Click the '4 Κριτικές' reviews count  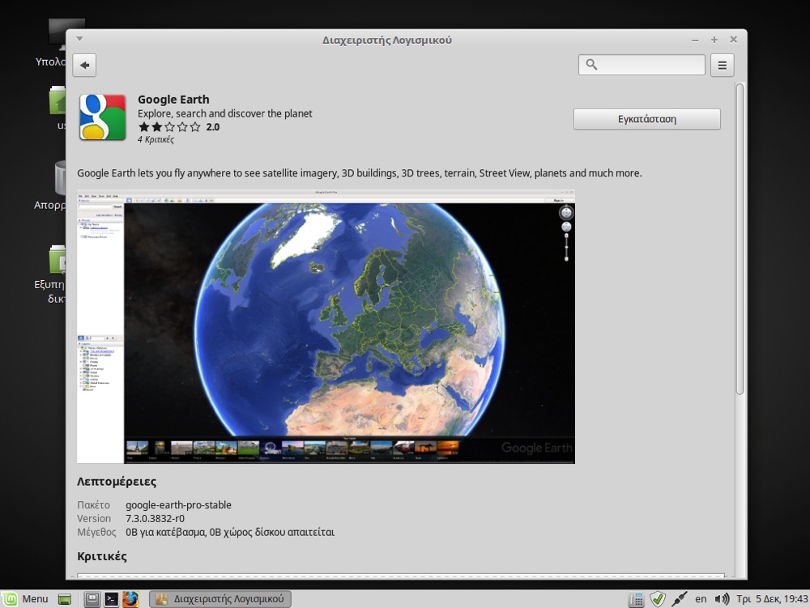(x=156, y=139)
